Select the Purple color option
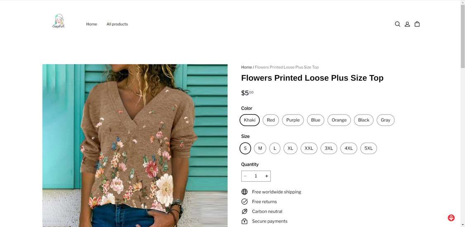 [x=293, y=120]
